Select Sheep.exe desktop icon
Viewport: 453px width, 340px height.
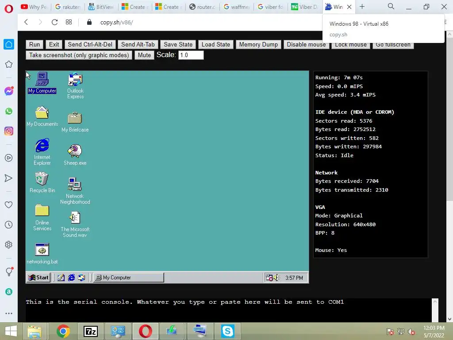click(75, 155)
